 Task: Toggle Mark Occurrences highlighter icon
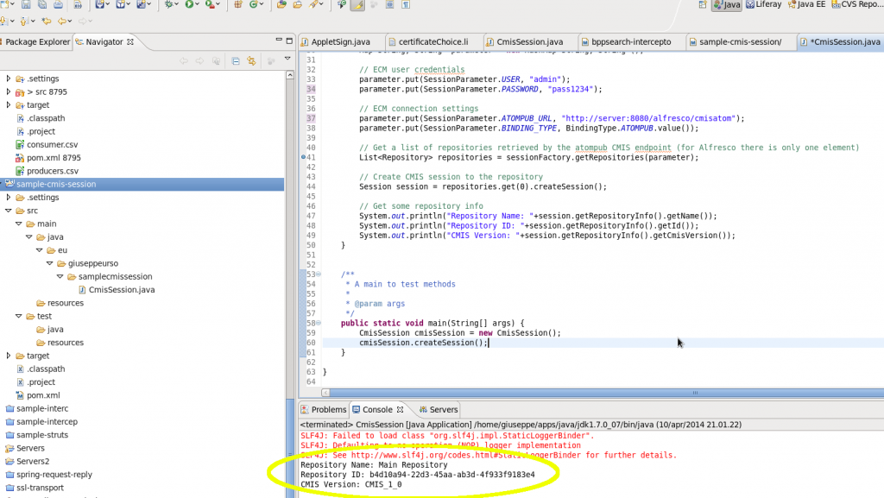[x=356, y=6]
